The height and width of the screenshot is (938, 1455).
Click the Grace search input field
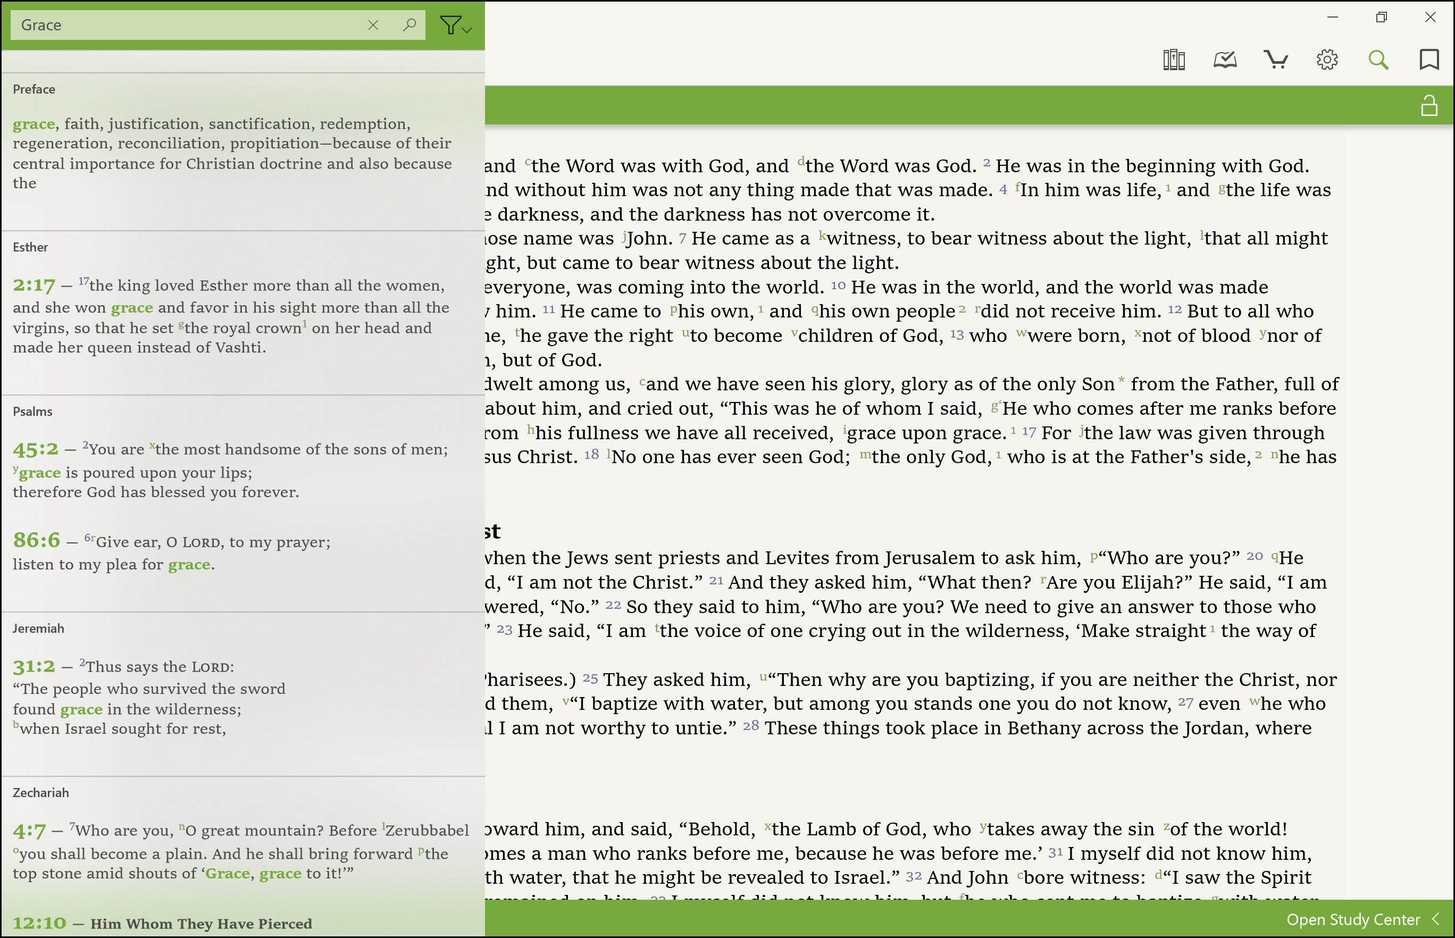point(183,25)
